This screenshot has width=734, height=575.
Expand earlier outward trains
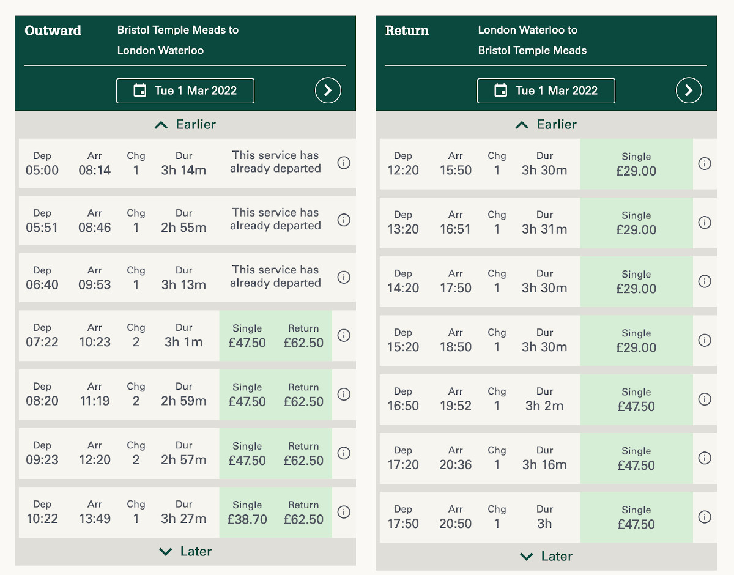185,125
